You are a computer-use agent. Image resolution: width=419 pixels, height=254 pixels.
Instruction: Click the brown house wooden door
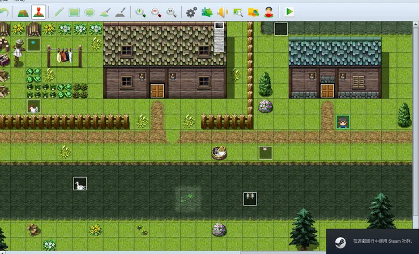[157, 91]
